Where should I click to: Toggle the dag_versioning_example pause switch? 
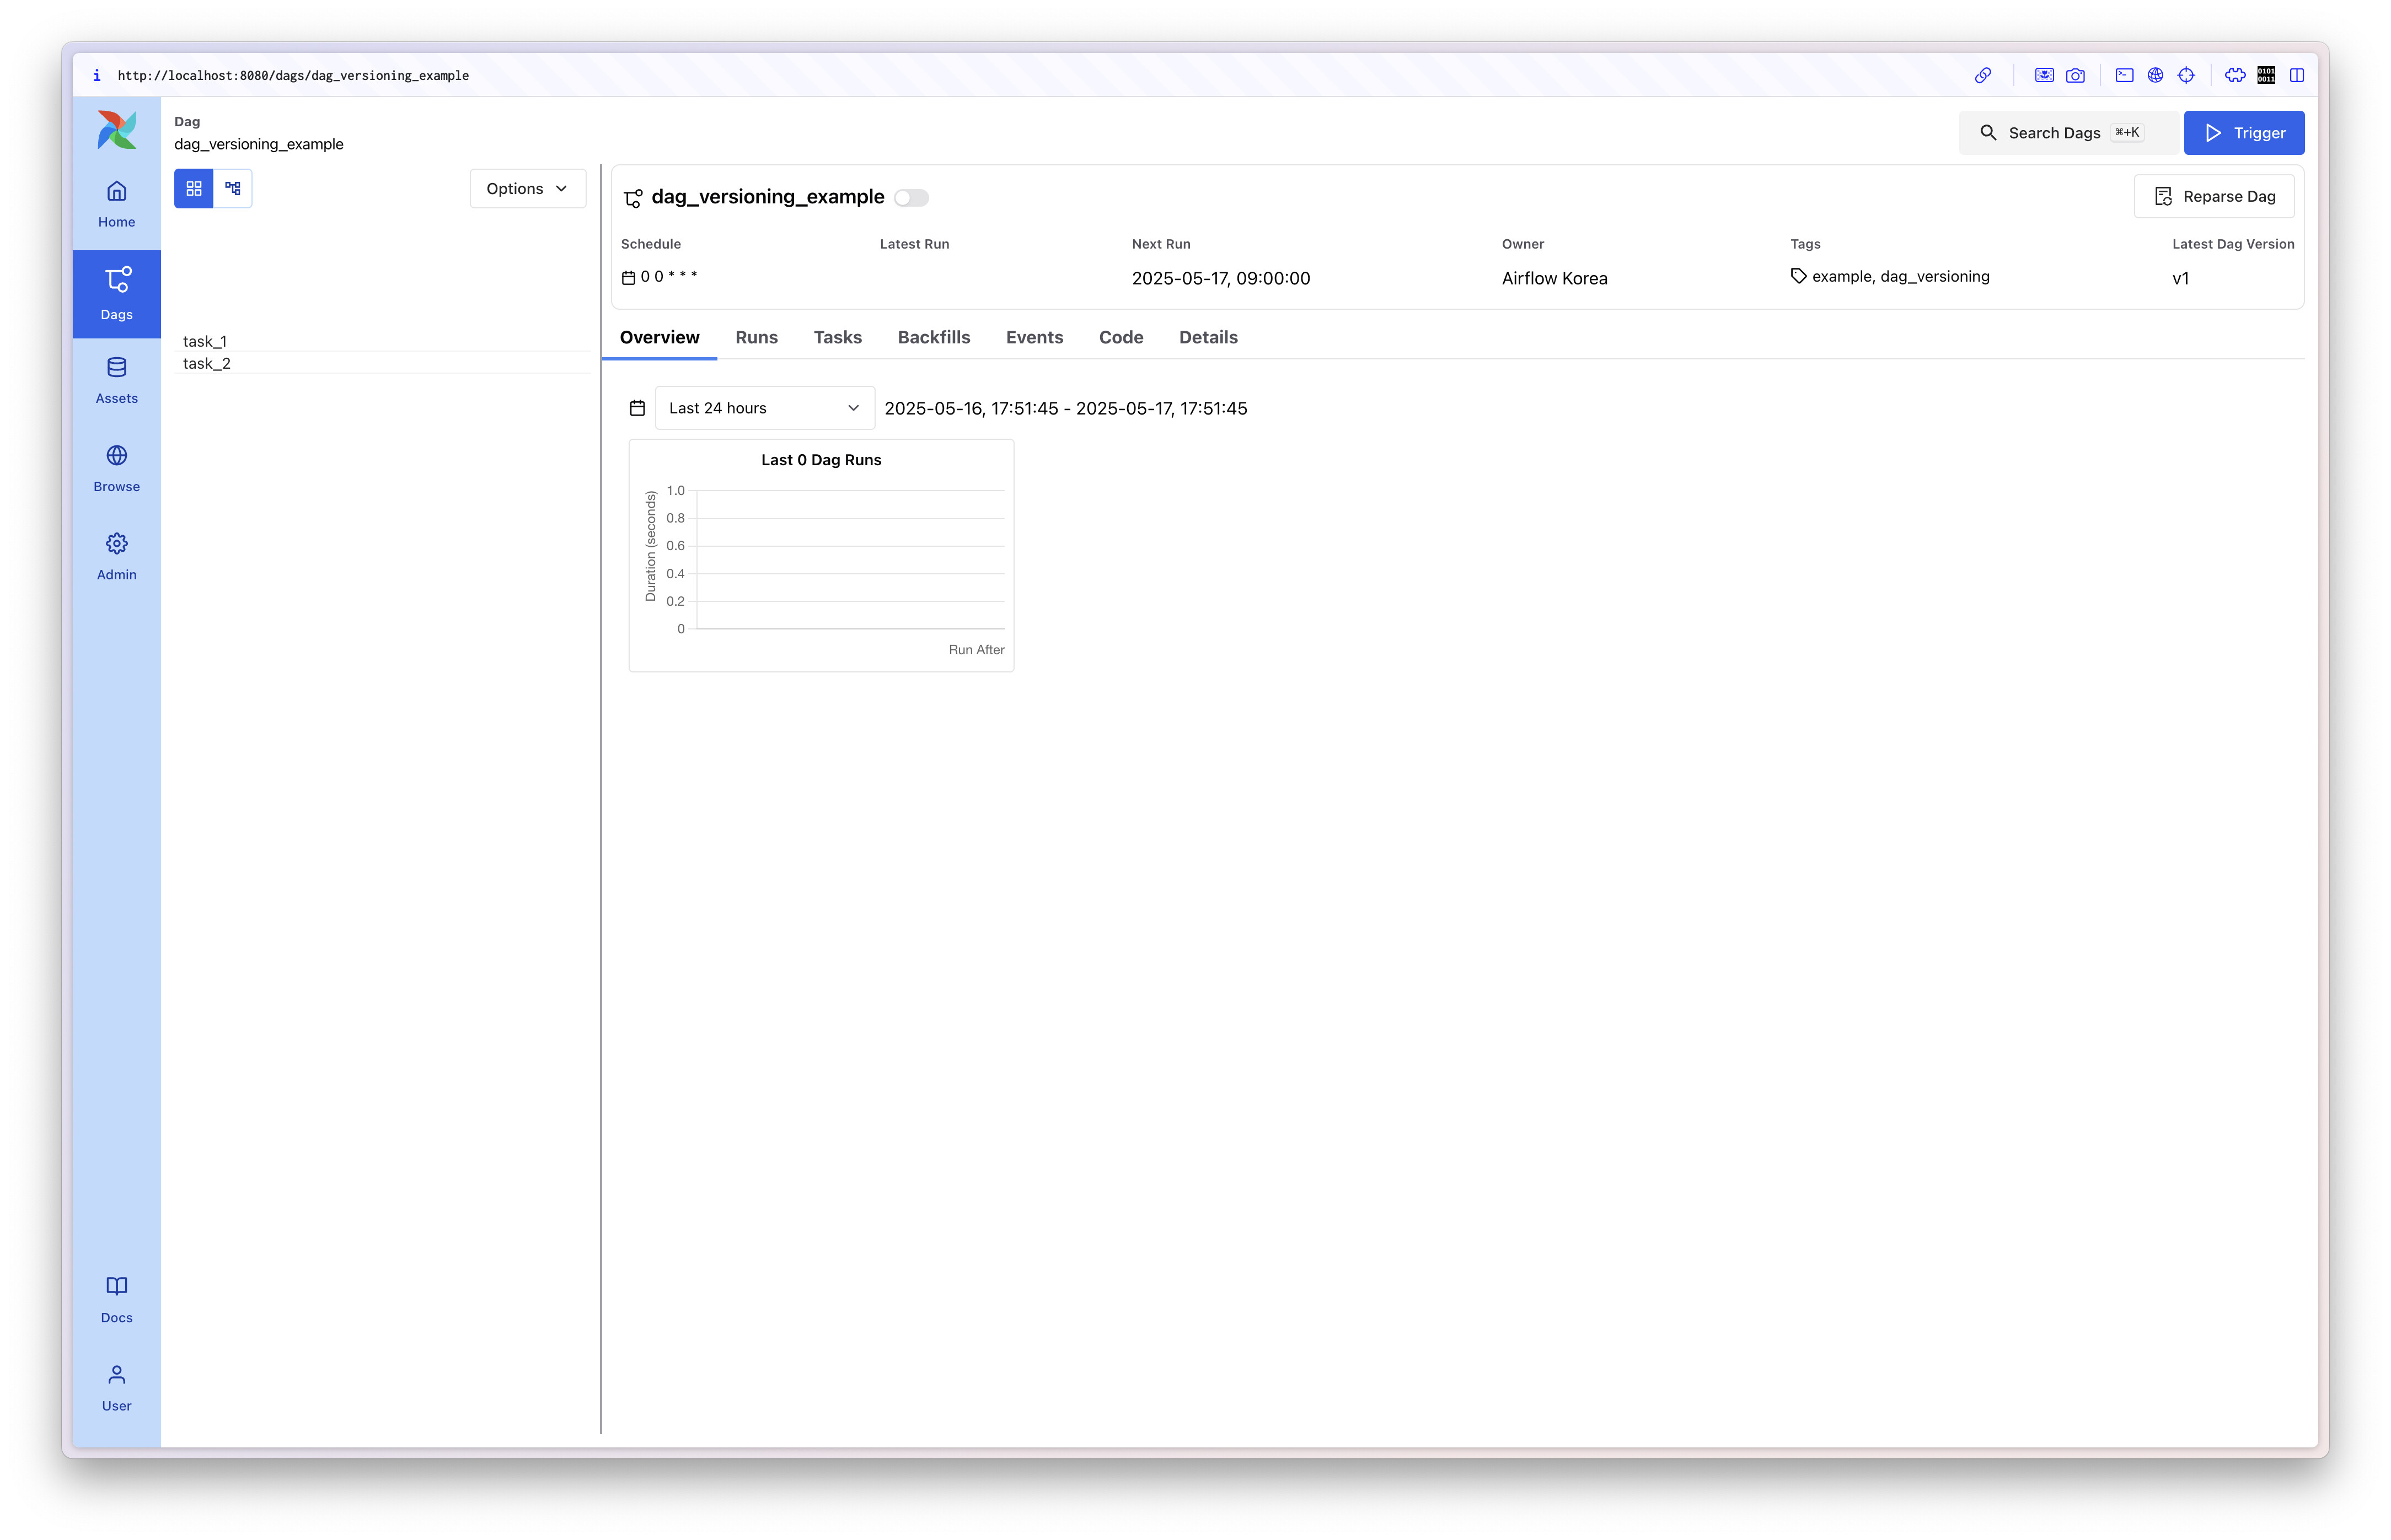click(910, 198)
